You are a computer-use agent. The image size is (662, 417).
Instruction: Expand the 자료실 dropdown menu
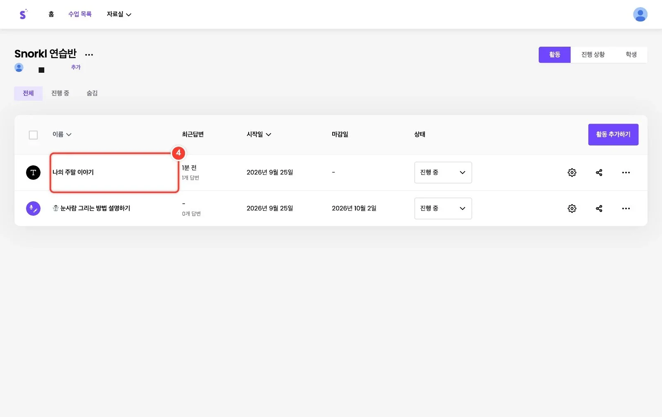pyautogui.click(x=119, y=14)
